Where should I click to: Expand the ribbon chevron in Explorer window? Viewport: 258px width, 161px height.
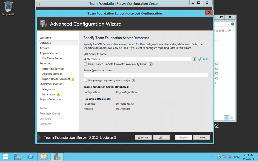click(228, 24)
